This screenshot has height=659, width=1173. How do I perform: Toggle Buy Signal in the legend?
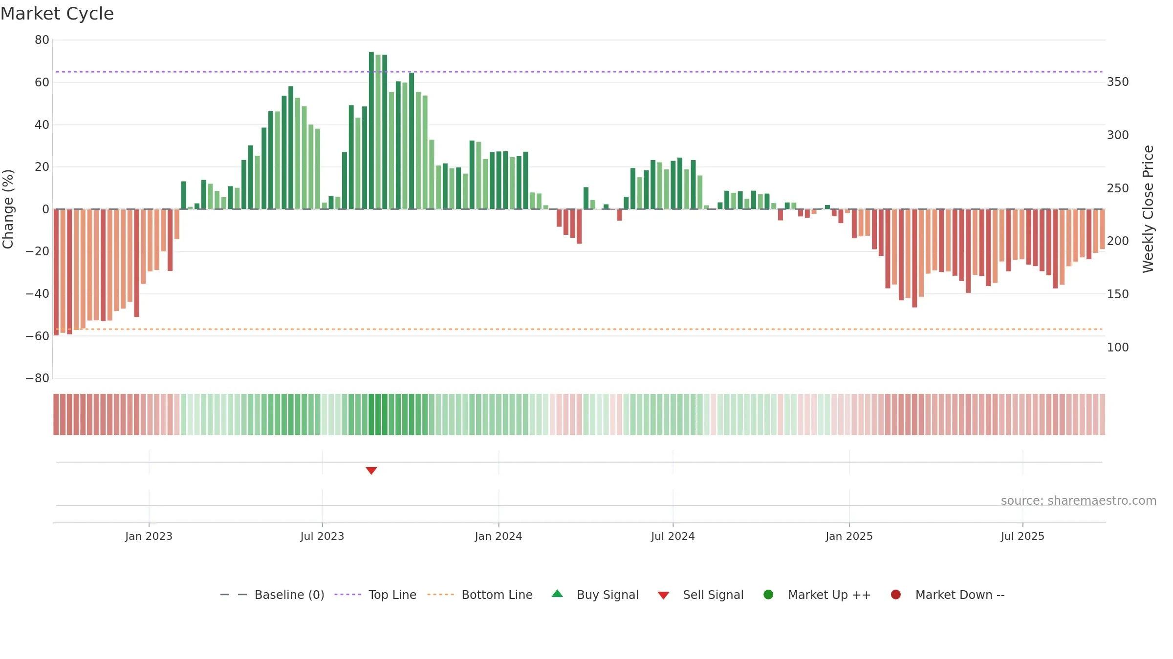click(595, 595)
